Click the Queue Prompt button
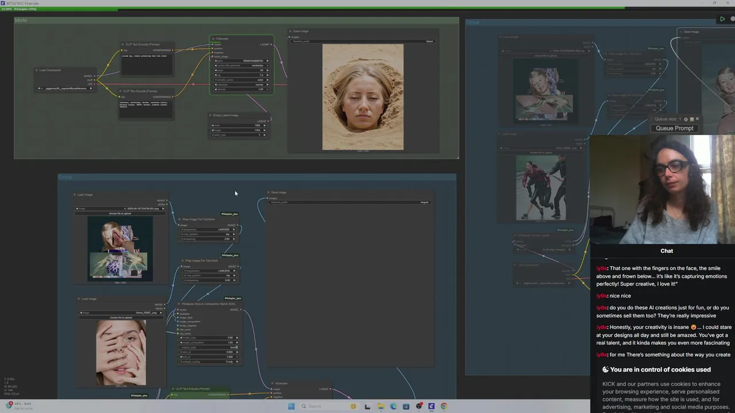The image size is (735, 413). (x=674, y=128)
